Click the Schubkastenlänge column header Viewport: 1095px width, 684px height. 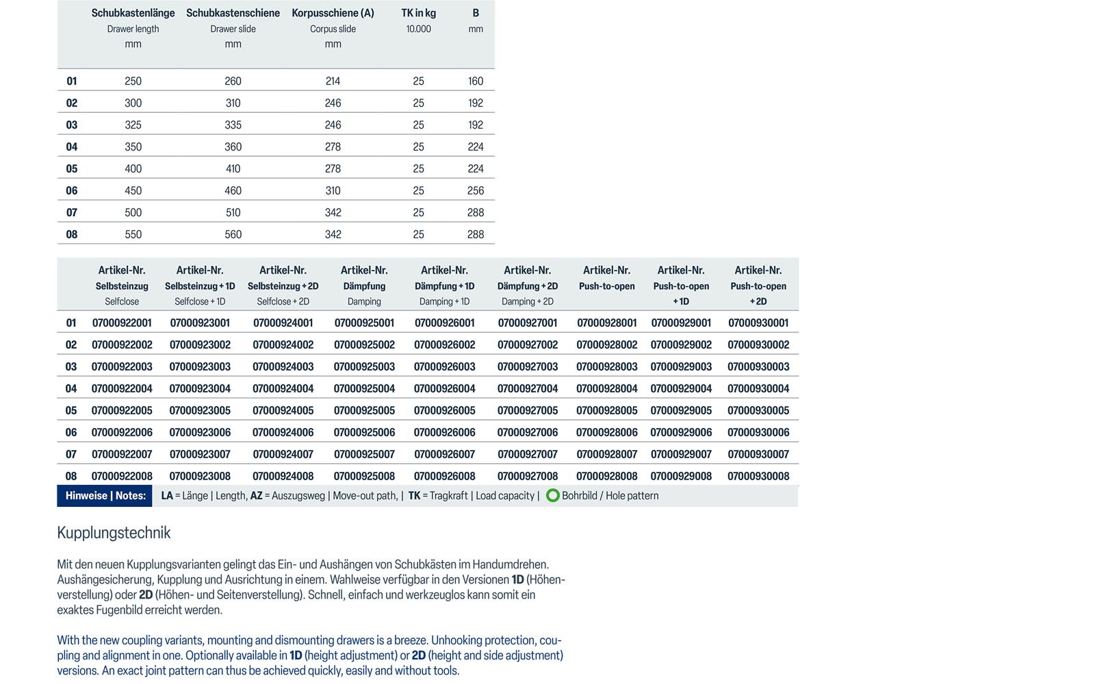133,13
